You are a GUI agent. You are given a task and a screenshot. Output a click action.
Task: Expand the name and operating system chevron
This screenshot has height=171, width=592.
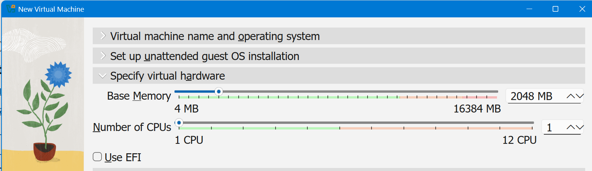coord(103,36)
